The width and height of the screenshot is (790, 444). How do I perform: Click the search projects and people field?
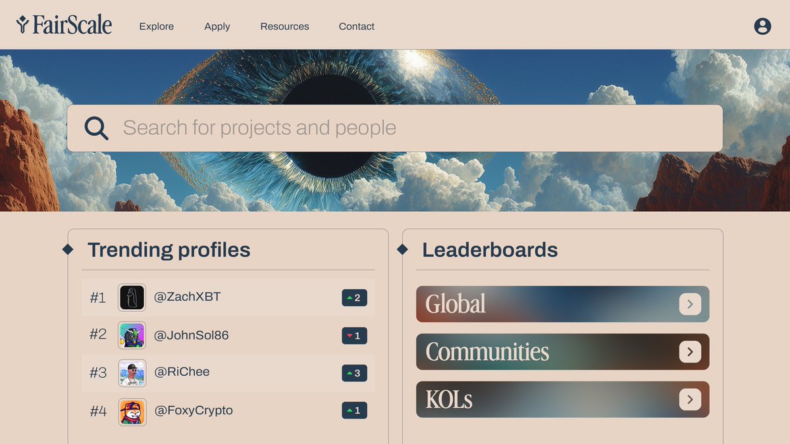(329, 128)
